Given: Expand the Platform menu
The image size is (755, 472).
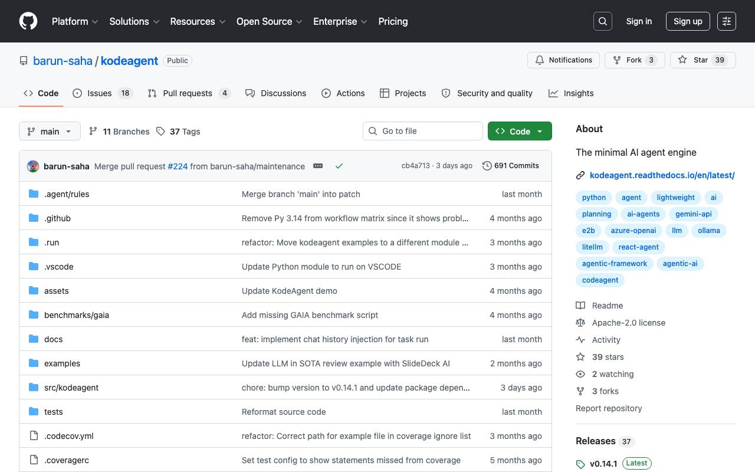Looking at the screenshot, I should click(74, 21).
